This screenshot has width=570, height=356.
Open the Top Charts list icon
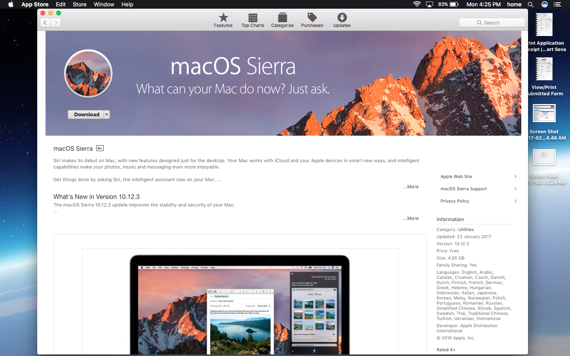click(x=253, y=17)
